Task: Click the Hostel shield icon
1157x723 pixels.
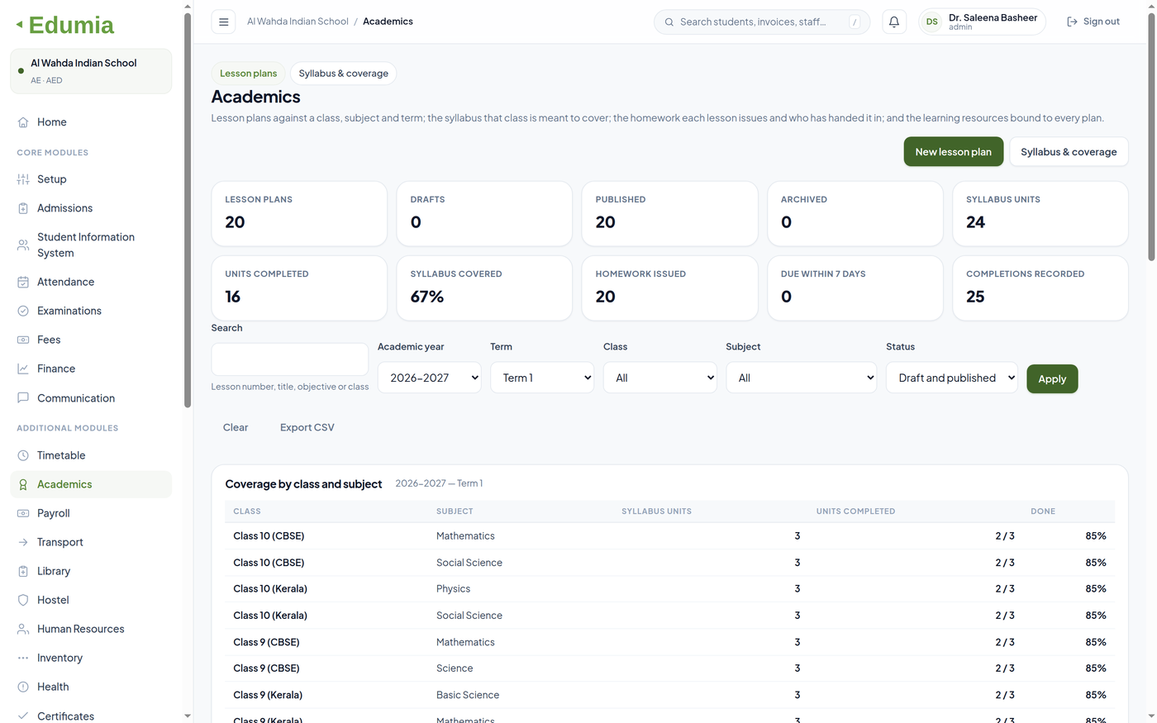Action: pyautogui.click(x=23, y=600)
